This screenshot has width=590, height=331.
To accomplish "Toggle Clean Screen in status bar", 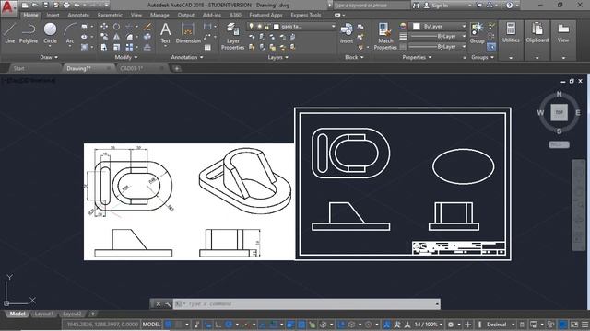I will click(574, 325).
